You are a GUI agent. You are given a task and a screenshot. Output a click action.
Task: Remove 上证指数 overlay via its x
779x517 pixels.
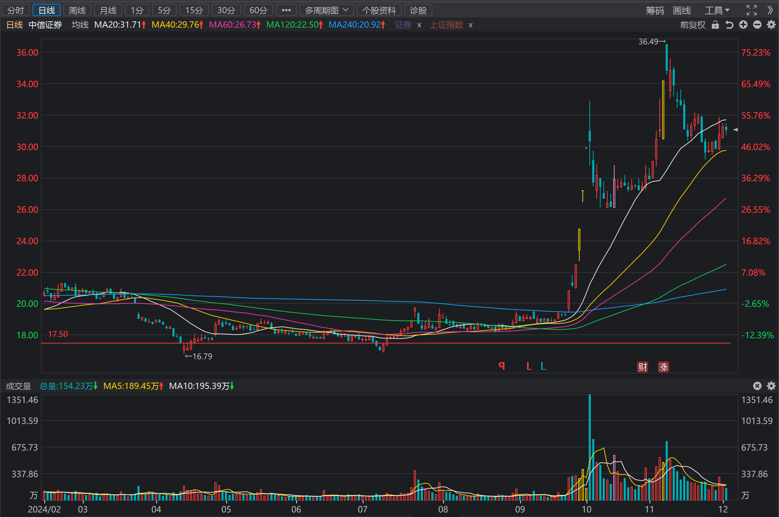point(471,25)
